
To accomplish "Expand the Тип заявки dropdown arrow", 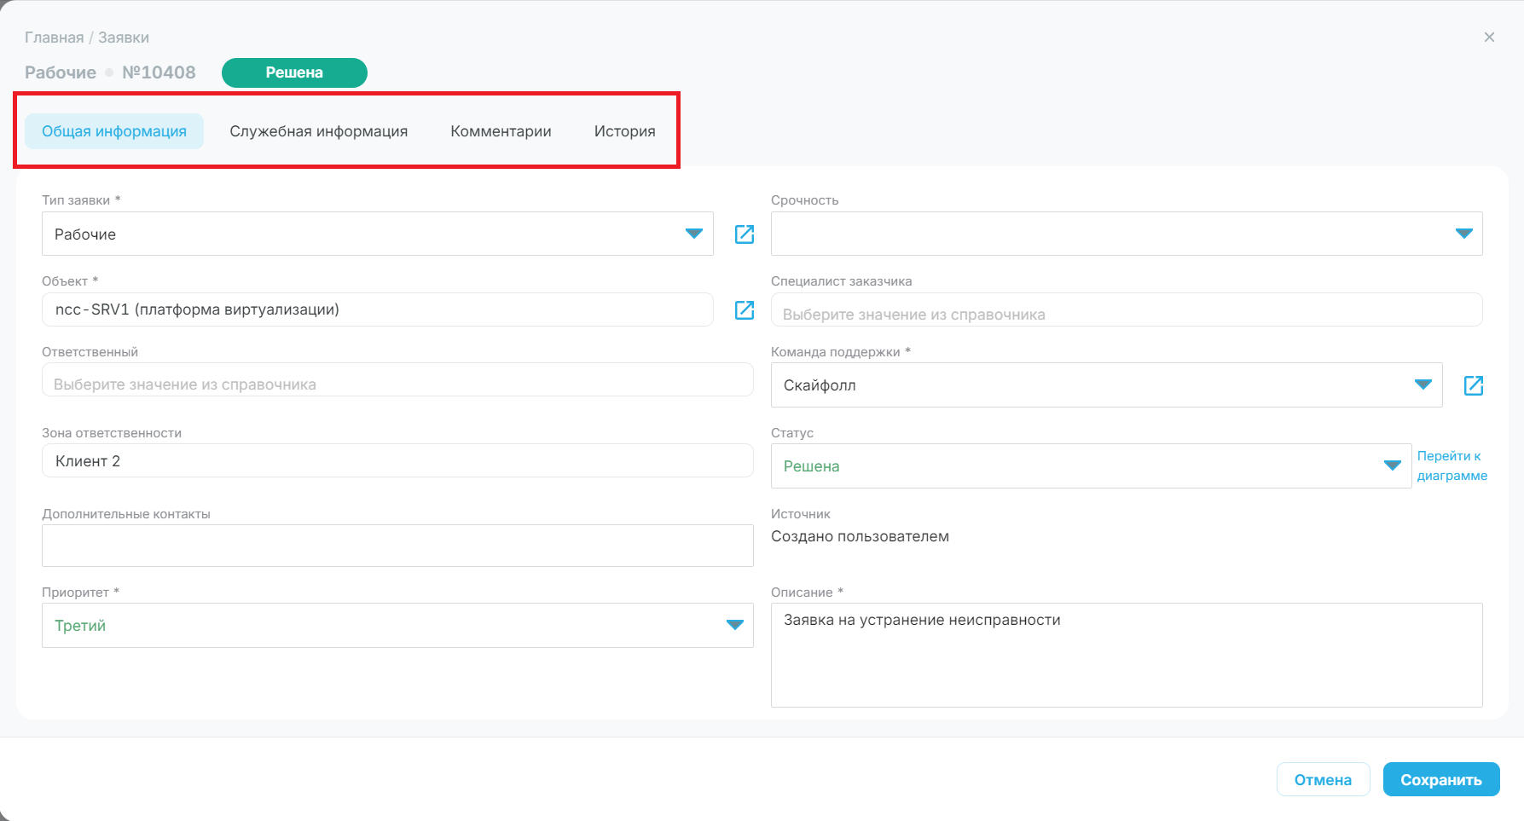I will (x=694, y=234).
